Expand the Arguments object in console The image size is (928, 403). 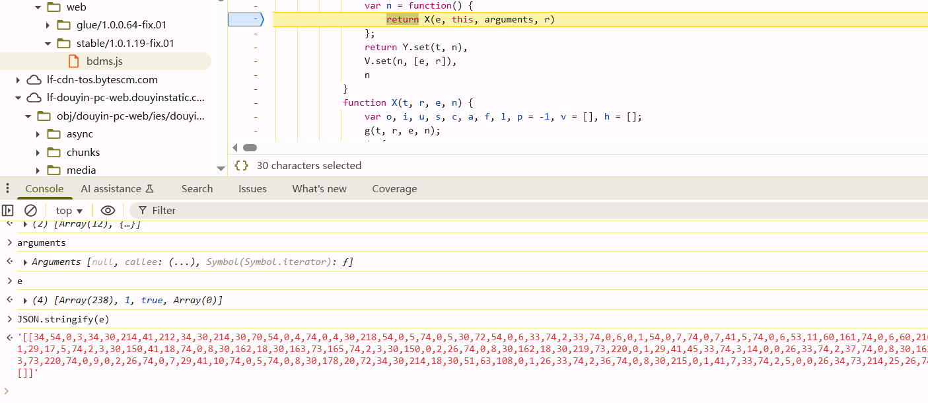(x=25, y=262)
